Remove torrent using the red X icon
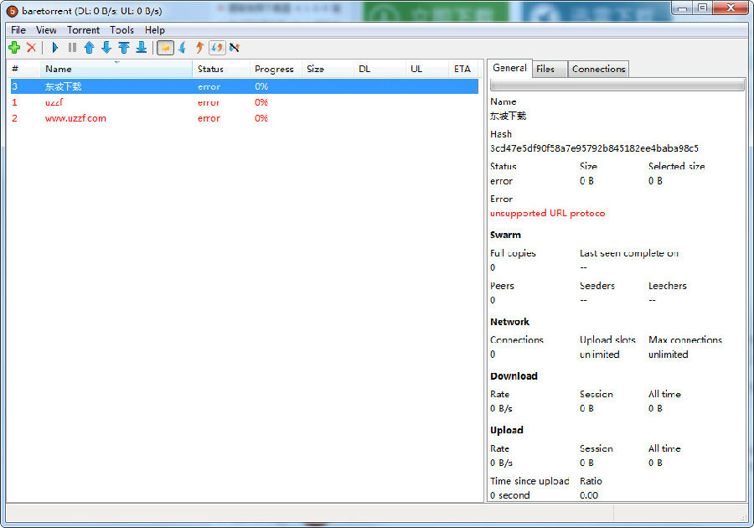The height and width of the screenshot is (528, 754). coord(31,47)
